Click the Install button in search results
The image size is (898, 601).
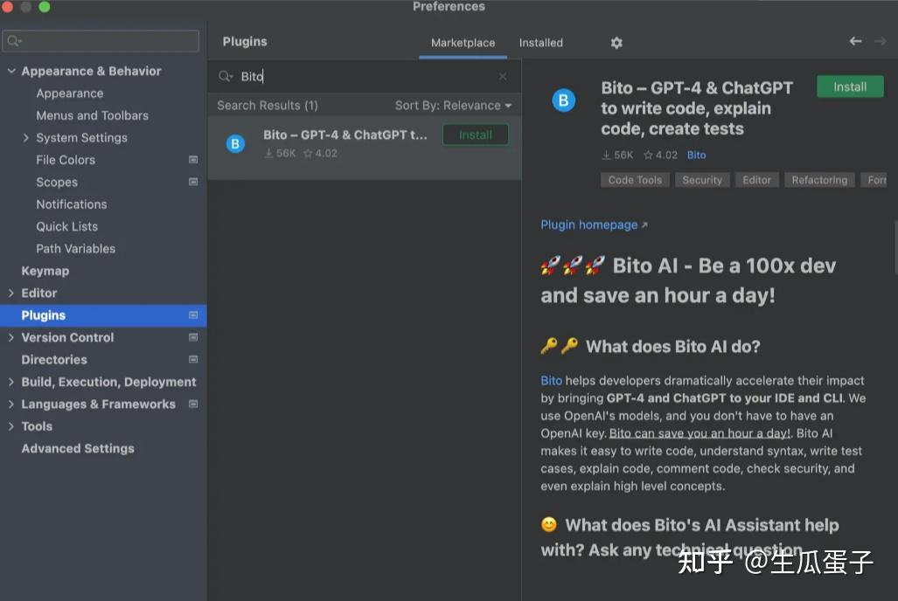tap(476, 135)
